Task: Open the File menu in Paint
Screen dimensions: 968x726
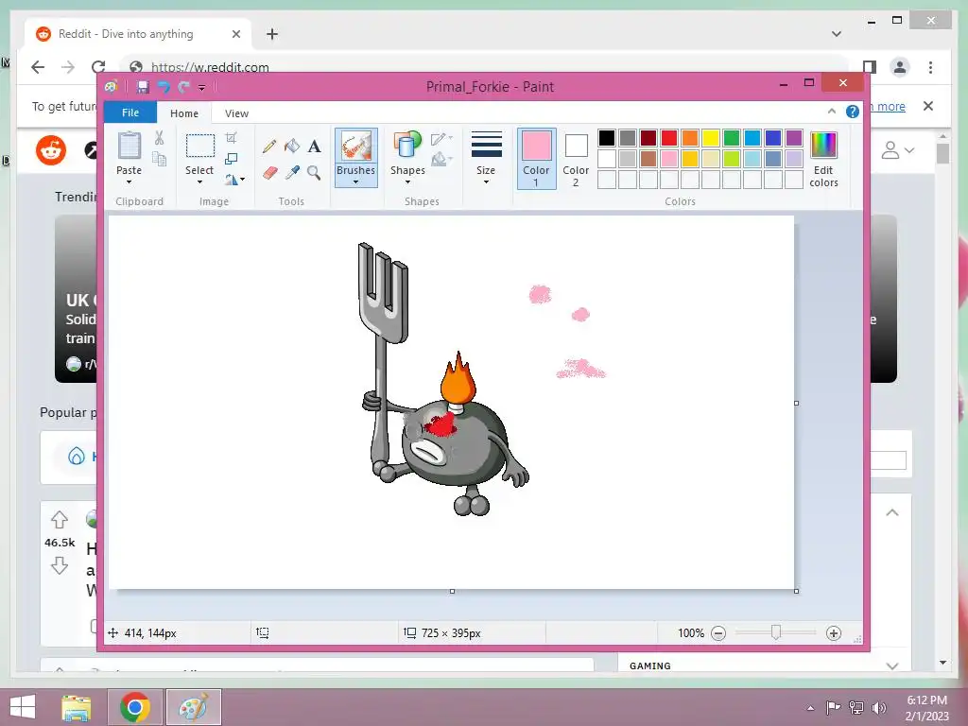Action: (130, 112)
